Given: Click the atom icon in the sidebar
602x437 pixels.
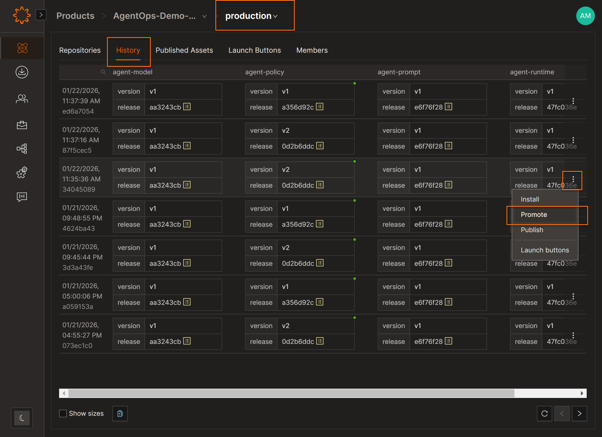Looking at the screenshot, I should (x=22, y=48).
